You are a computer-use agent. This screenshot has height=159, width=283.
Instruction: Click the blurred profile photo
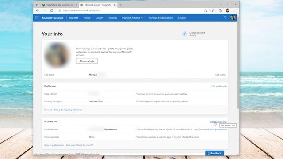pos(57,55)
